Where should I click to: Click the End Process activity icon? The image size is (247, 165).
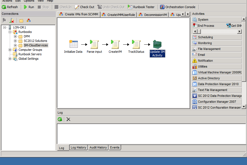(x=195, y=25)
